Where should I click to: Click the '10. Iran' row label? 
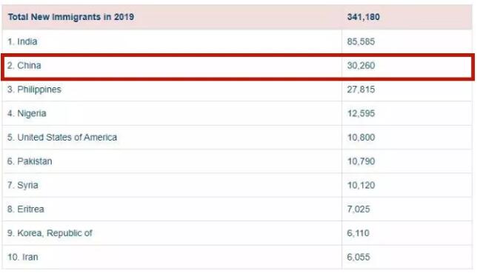tap(22, 257)
